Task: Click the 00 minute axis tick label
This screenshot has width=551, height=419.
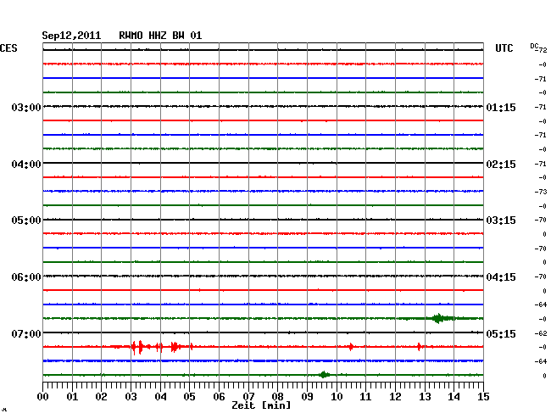Action: 43,396
